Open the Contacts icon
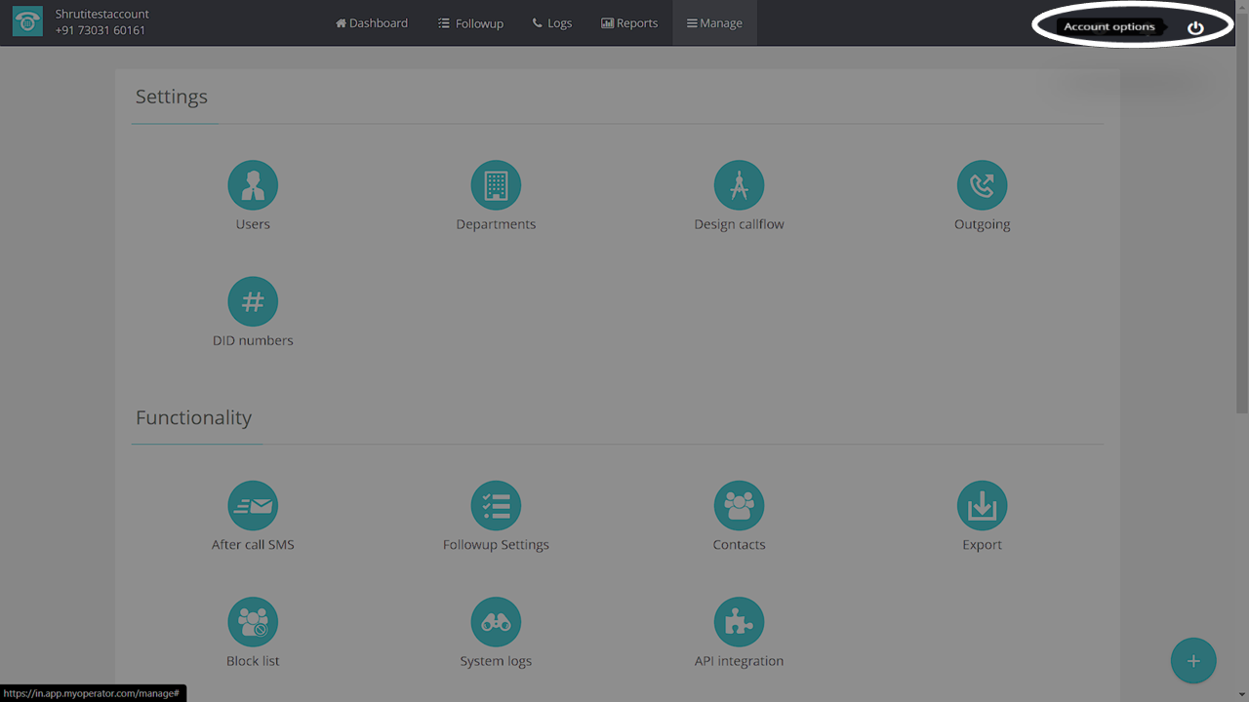The height and width of the screenshot is (702, 1249). [739, 506]
